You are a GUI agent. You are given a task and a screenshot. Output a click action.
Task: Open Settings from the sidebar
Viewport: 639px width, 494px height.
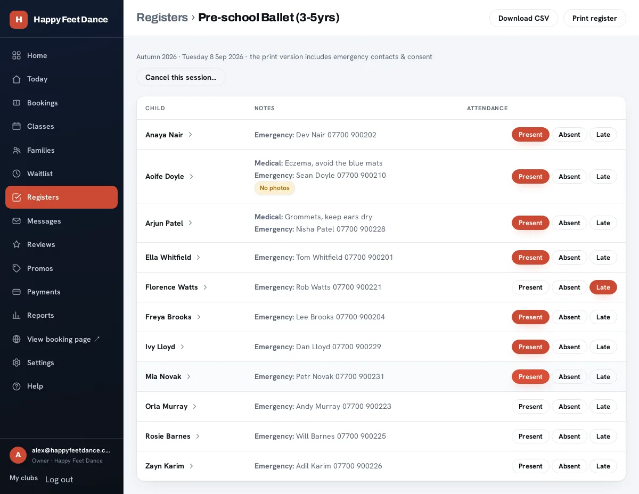[61, 363]
